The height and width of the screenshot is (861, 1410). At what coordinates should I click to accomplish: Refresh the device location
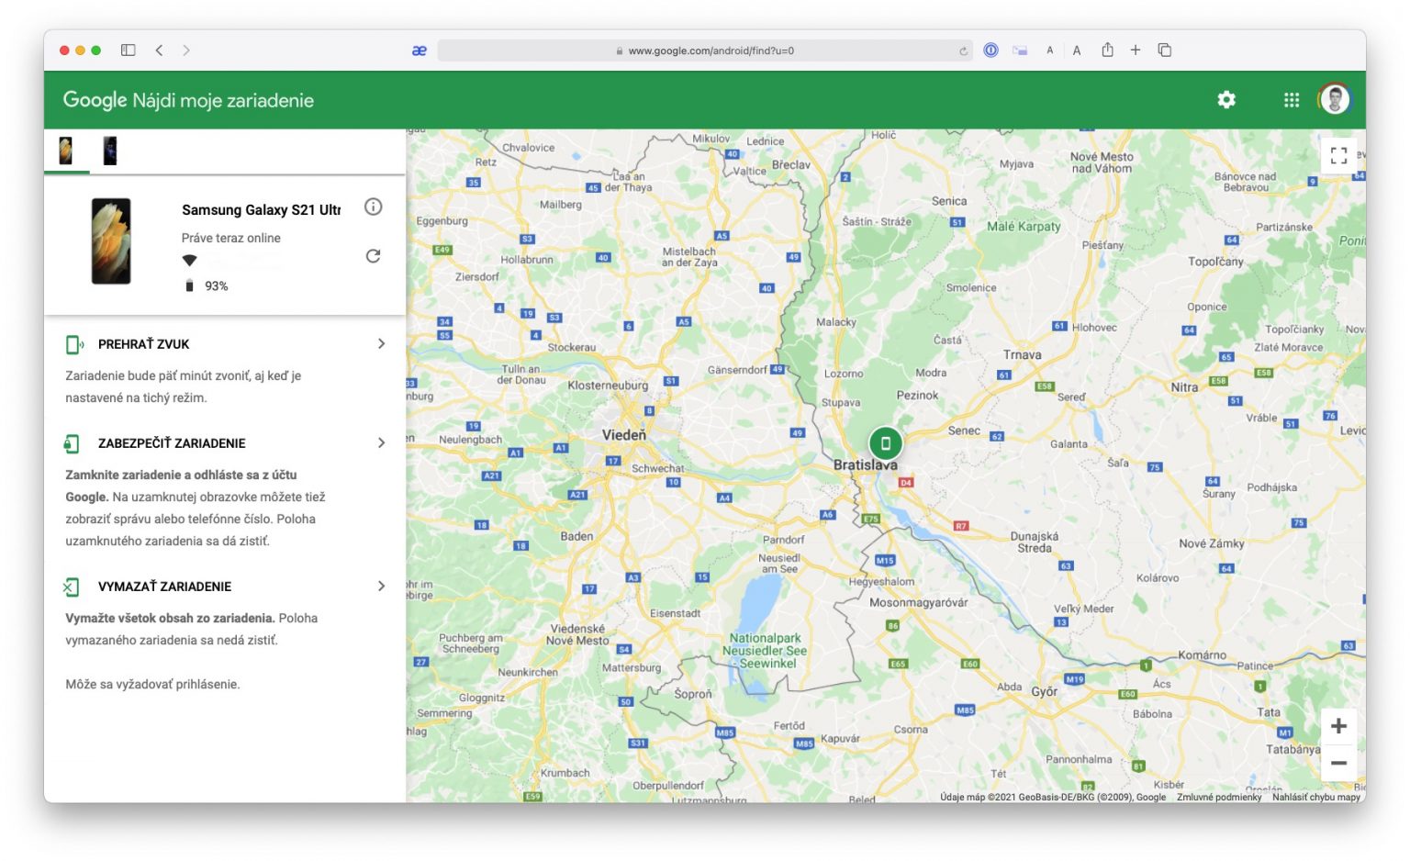tap(373, 256)
